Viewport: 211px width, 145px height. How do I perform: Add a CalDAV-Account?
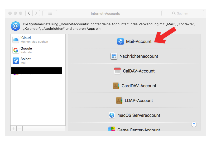coord(139,71)
